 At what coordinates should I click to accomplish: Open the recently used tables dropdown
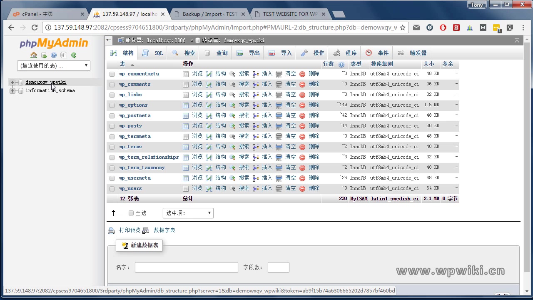click(x=53, y=65)
